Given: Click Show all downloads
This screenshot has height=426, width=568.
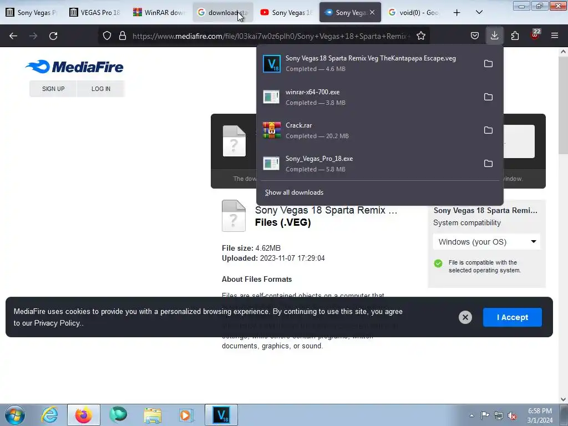Looking at the screenshot, I should tap(294, 192).
